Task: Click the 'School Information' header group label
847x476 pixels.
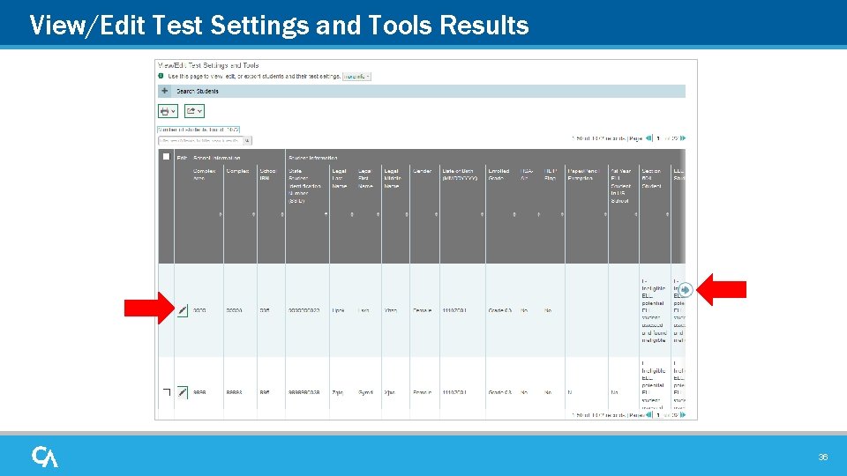Action: [x=217, y=158]
